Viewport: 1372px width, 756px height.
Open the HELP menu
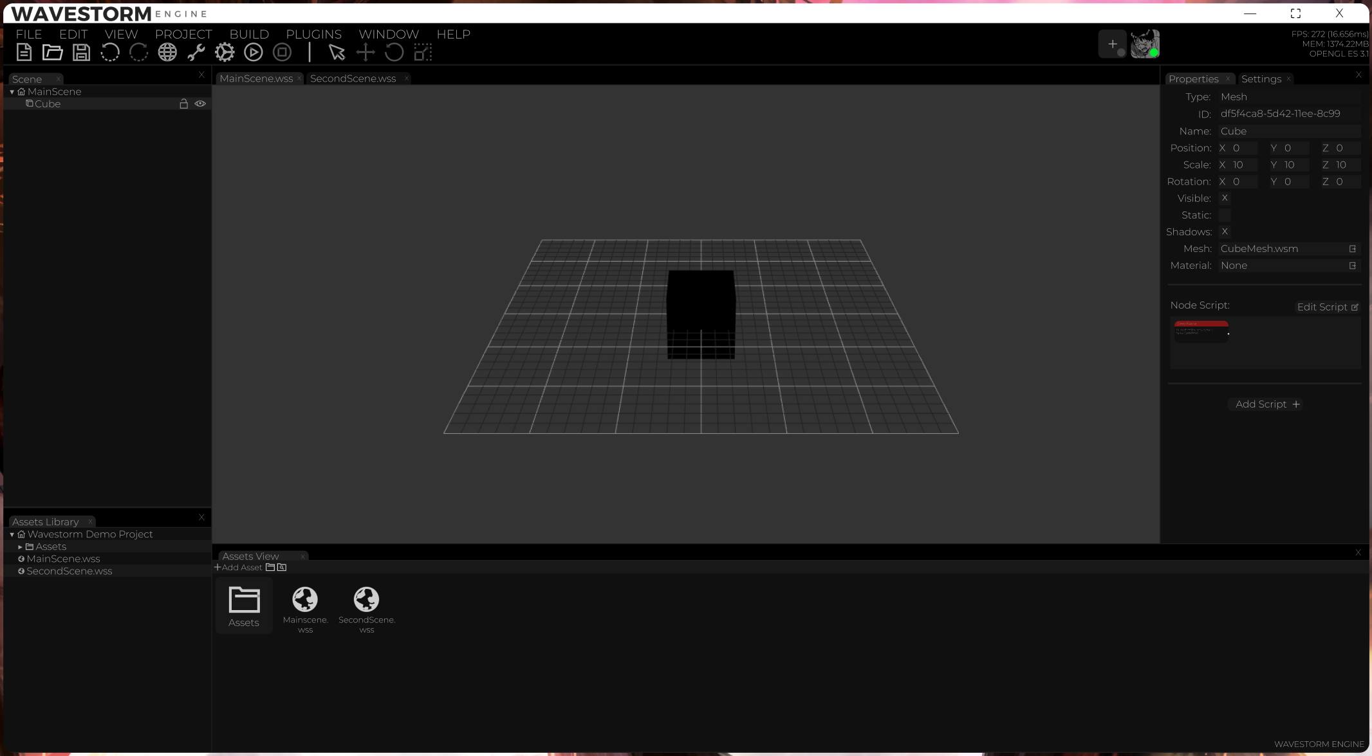[453, 34]
